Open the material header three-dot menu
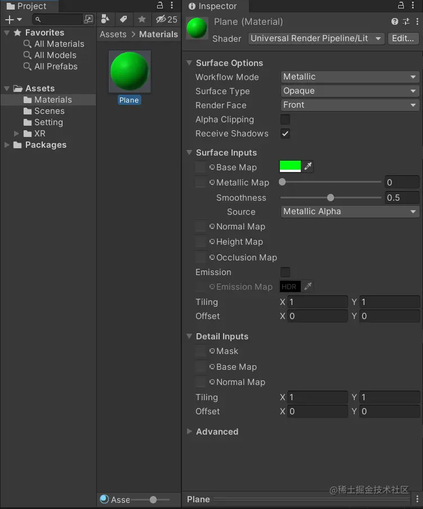423x509 pixels. 417,21
